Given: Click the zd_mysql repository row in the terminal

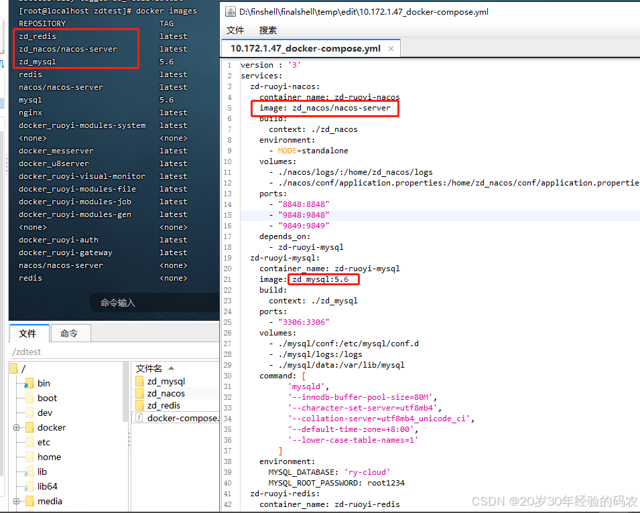Looking at the screenshot, I should coord(37,62).
